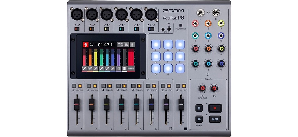Toggle the ON AIR button for channel 5

[x=139, y=86]
